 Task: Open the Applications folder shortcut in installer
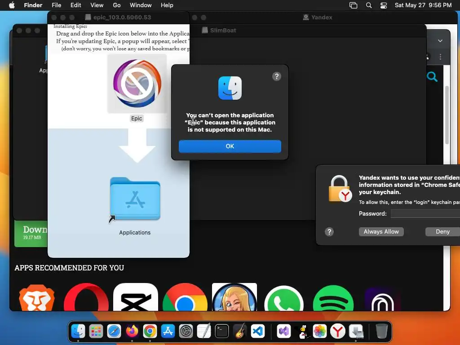135,199
